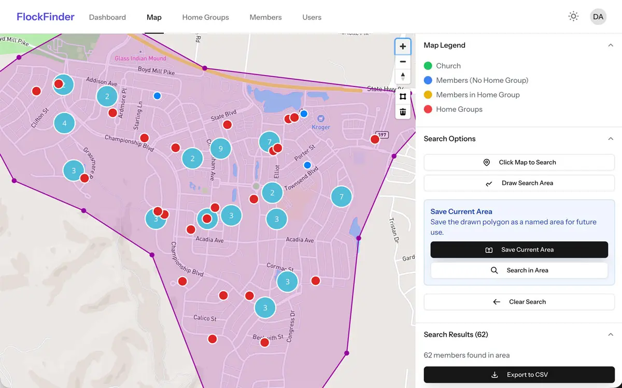
Task: Toggle light/dark theme sun icon
Action: (x=573, y=17)
